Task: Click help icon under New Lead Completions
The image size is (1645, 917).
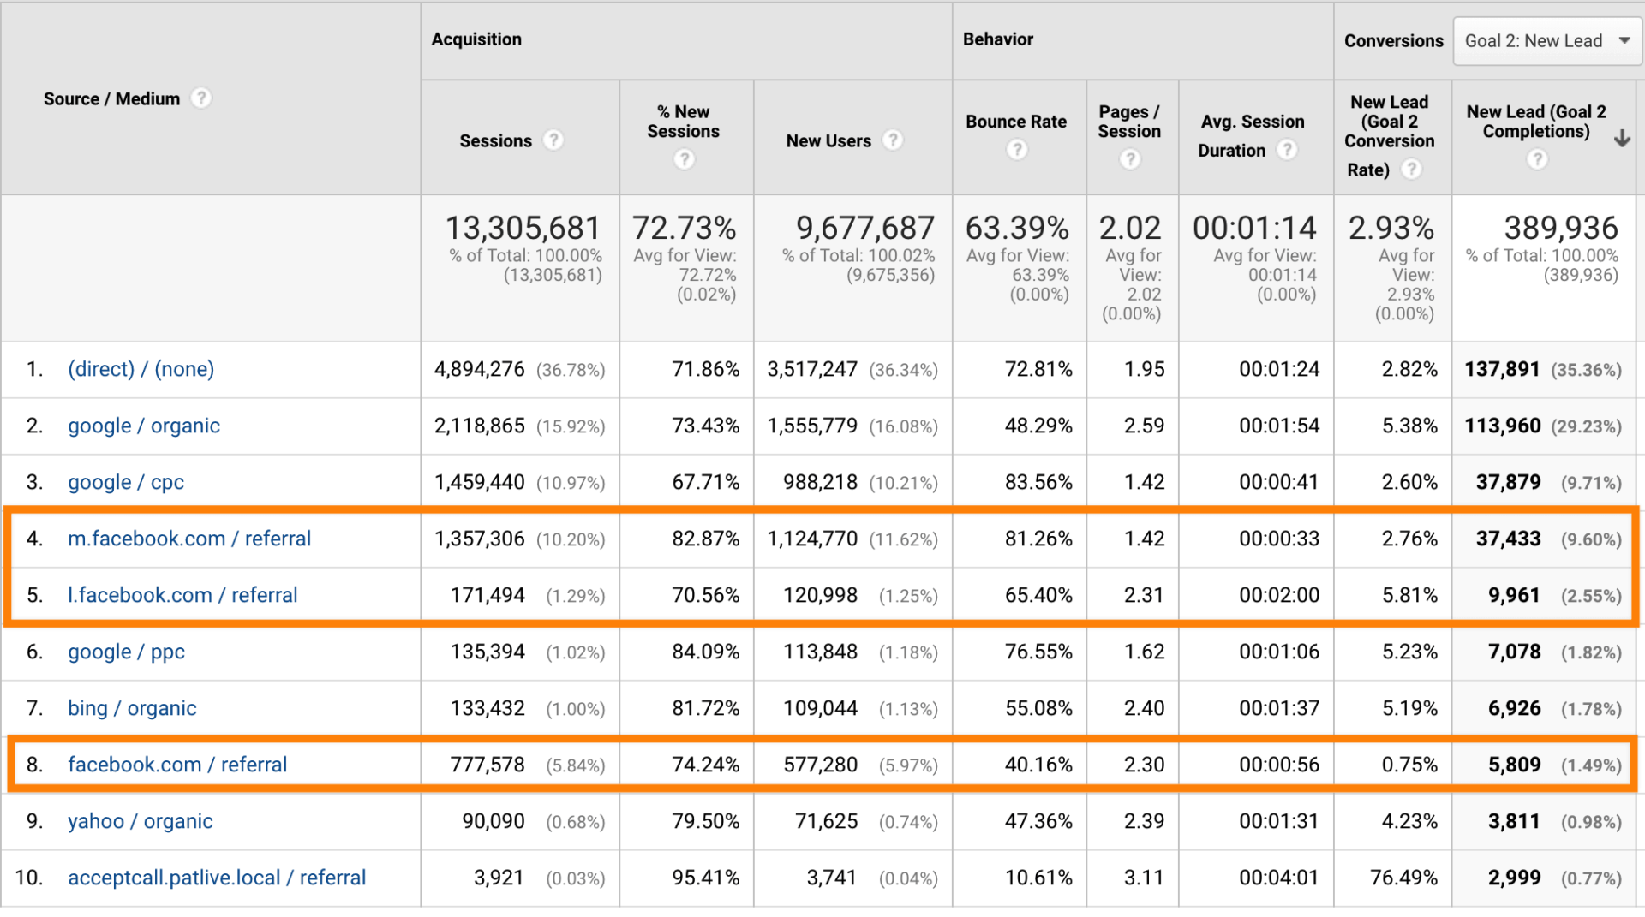Action: 1537,159
